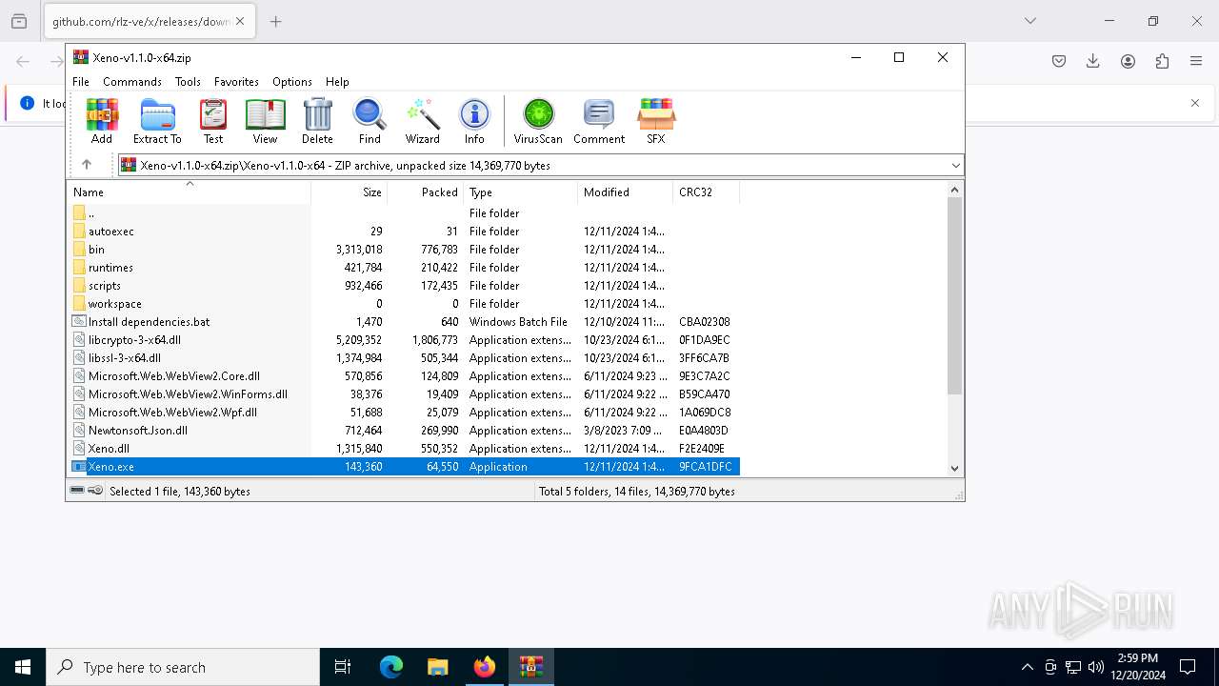Show hidden system tray icons
The image size is (1219, 686).
coord(1027,667)
